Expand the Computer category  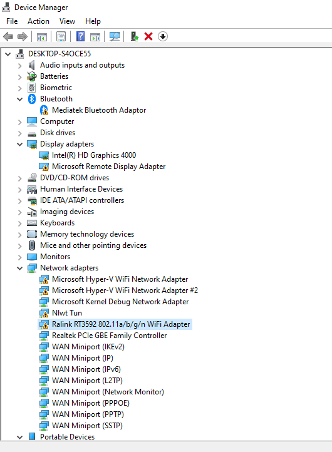click(x=19, y=122)
